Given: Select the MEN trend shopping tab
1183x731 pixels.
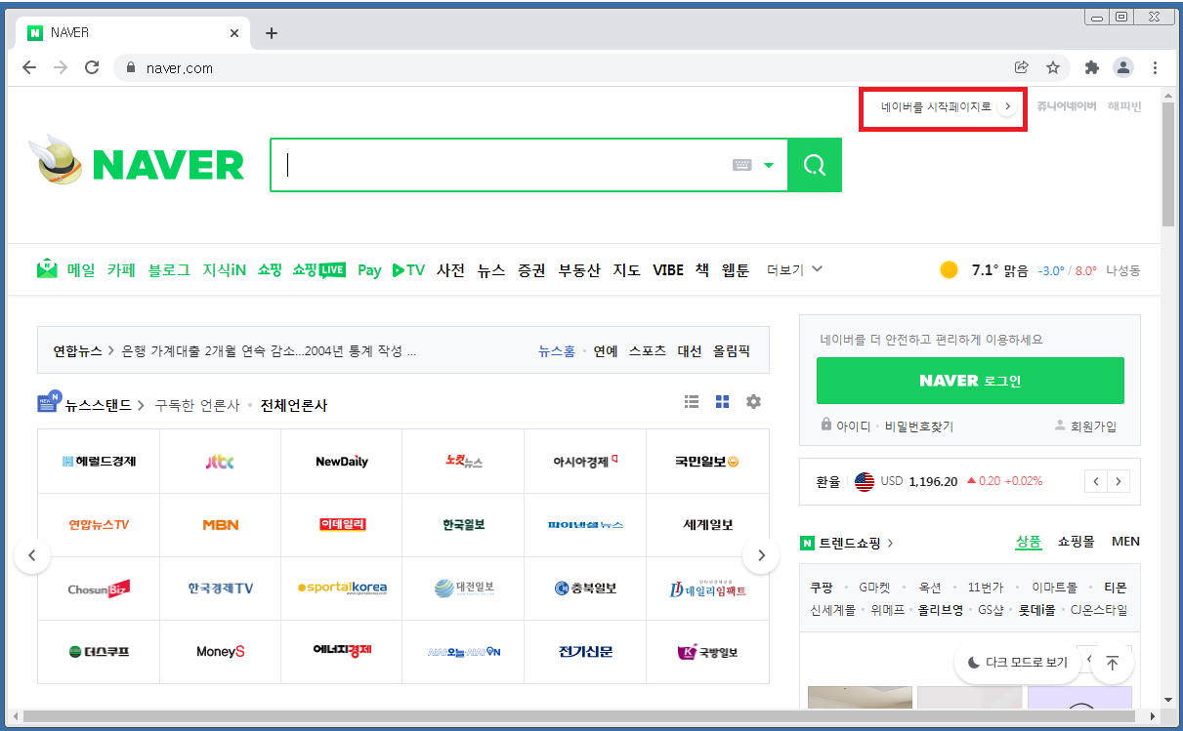Looking at the screenshot, I should [x=1125, y=542].
